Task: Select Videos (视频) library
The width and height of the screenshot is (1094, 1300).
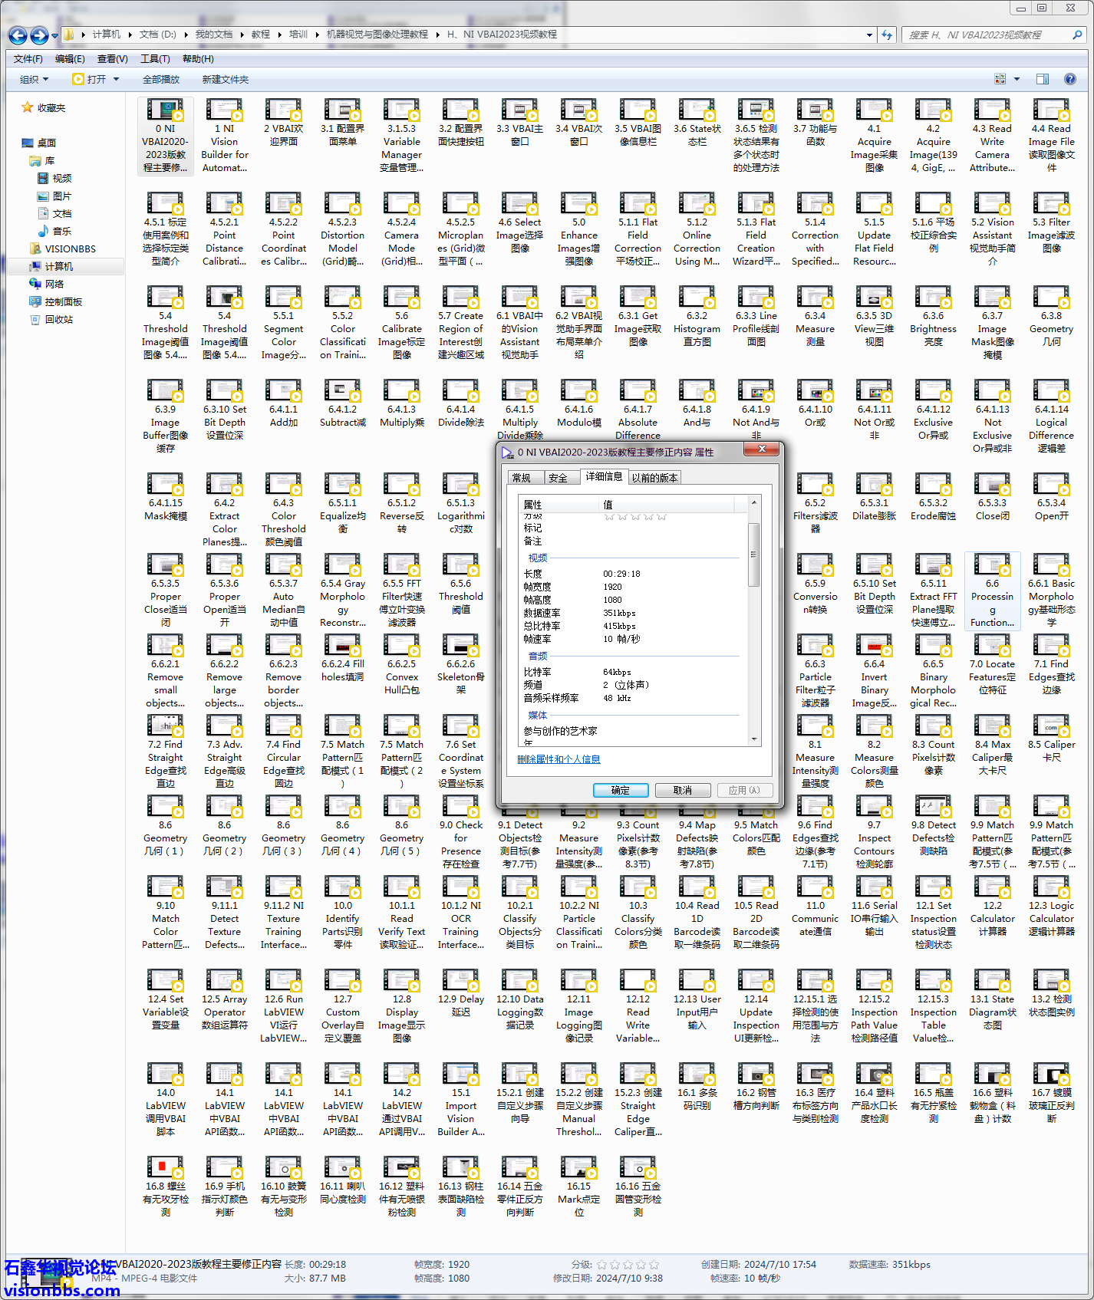Action: pos(54,178)
